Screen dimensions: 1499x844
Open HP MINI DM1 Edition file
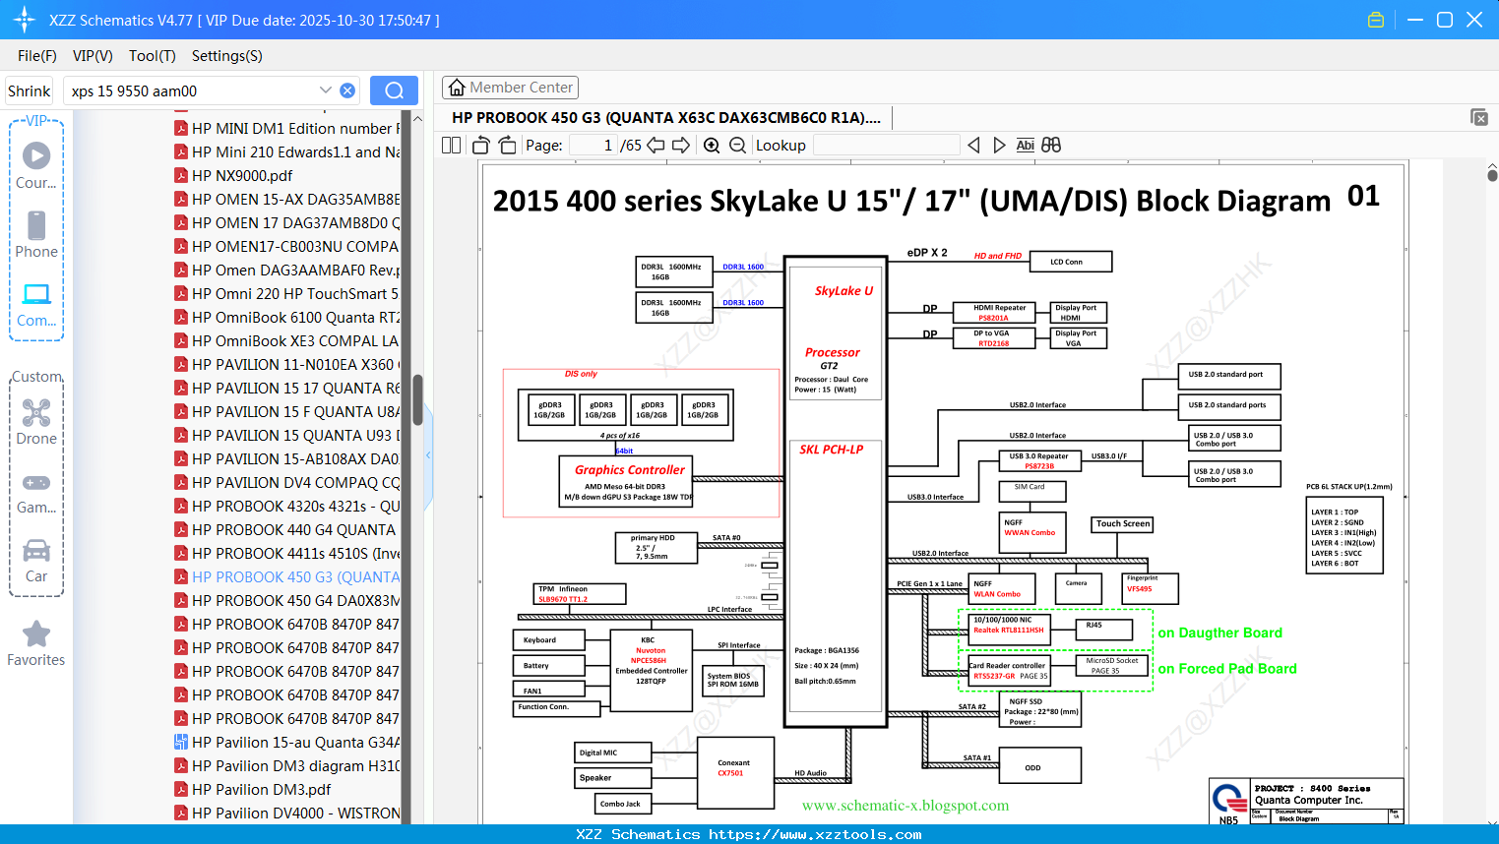(287, 128)
